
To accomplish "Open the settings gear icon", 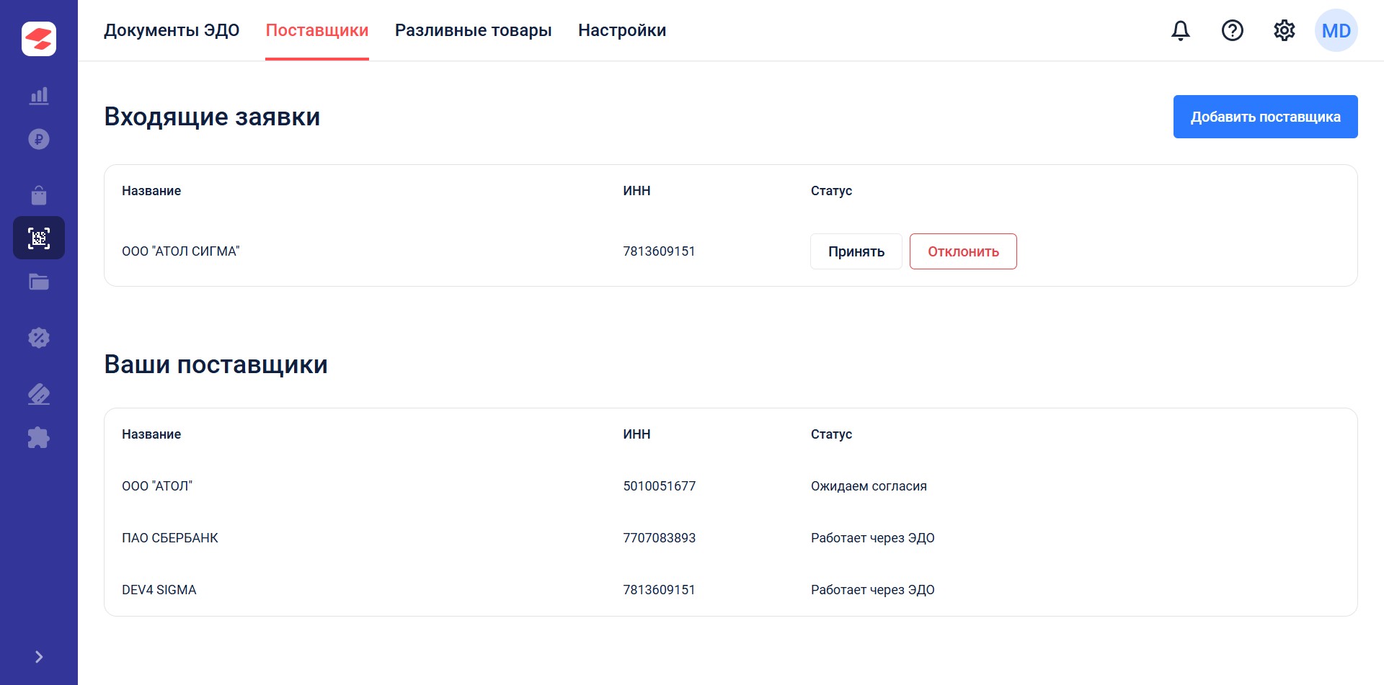I will click(1285, 30).
